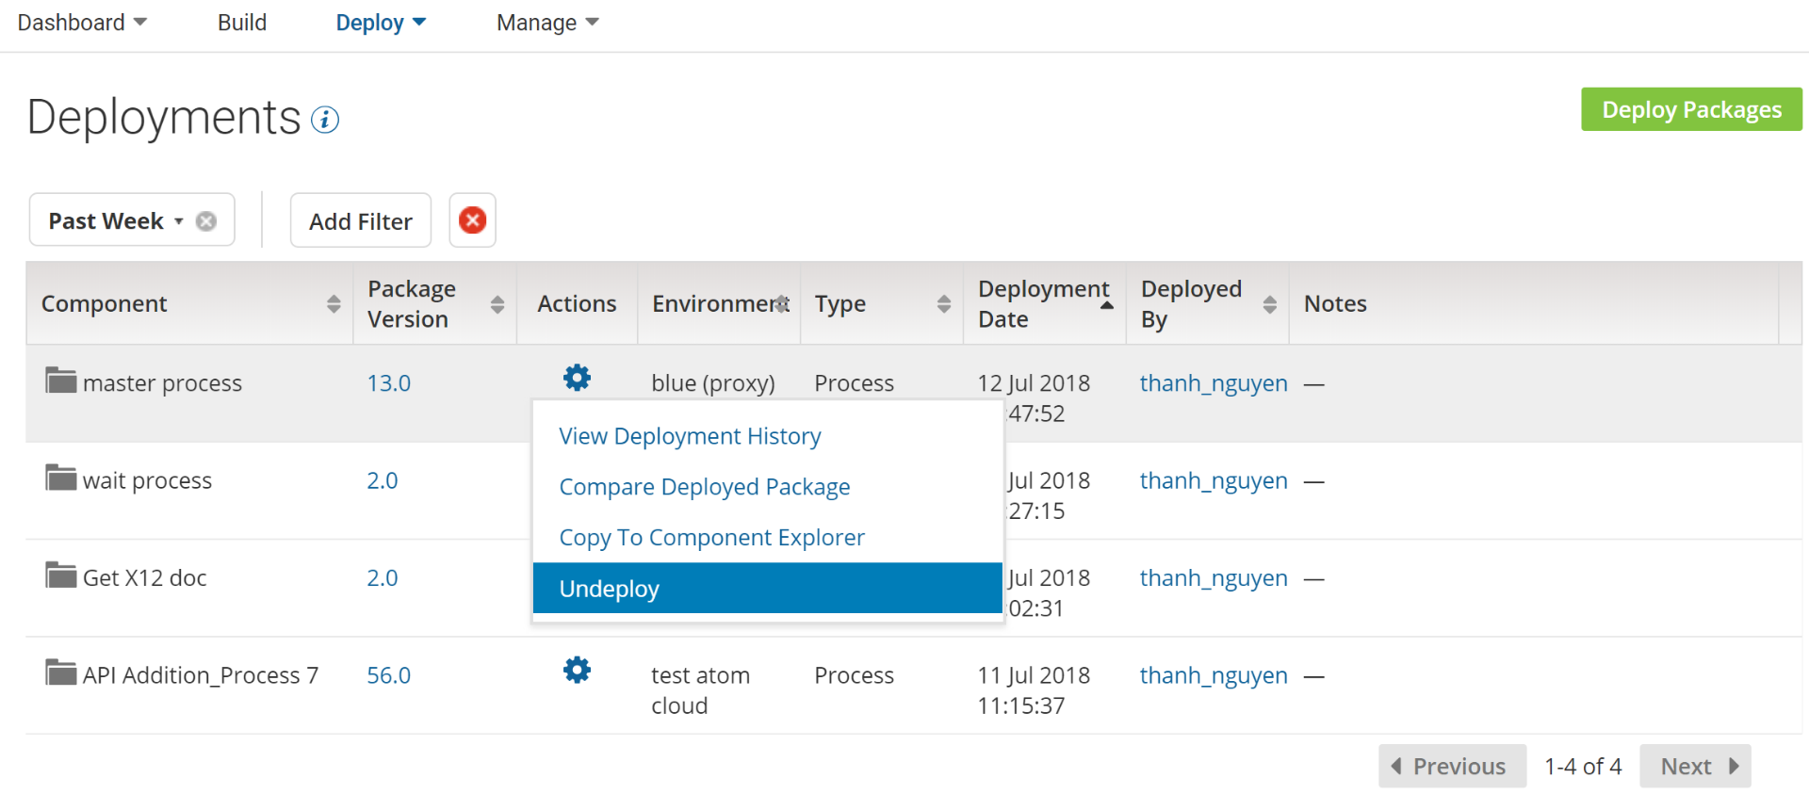The image size is (1809, 794).
Task: Sort table by Deployed By arrows
Action: 1269,303
